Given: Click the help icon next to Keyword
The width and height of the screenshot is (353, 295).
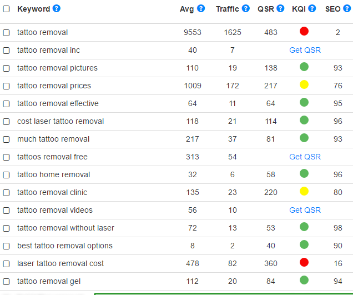Looking at the screenshot, I should point(57,8).
